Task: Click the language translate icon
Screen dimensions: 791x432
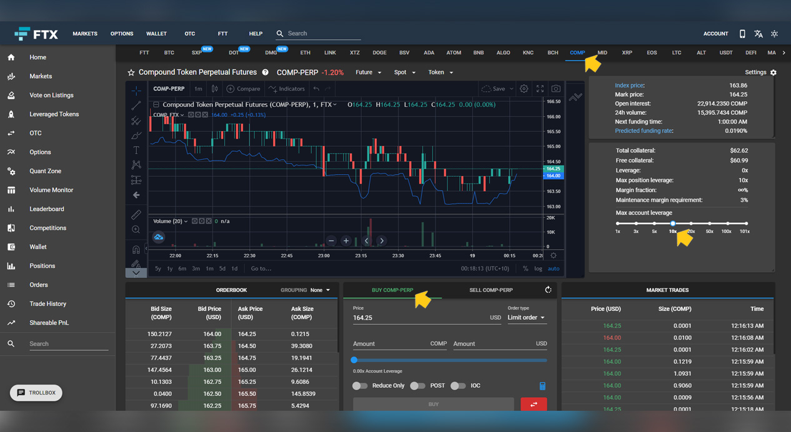Action: [x=758, y=34]
